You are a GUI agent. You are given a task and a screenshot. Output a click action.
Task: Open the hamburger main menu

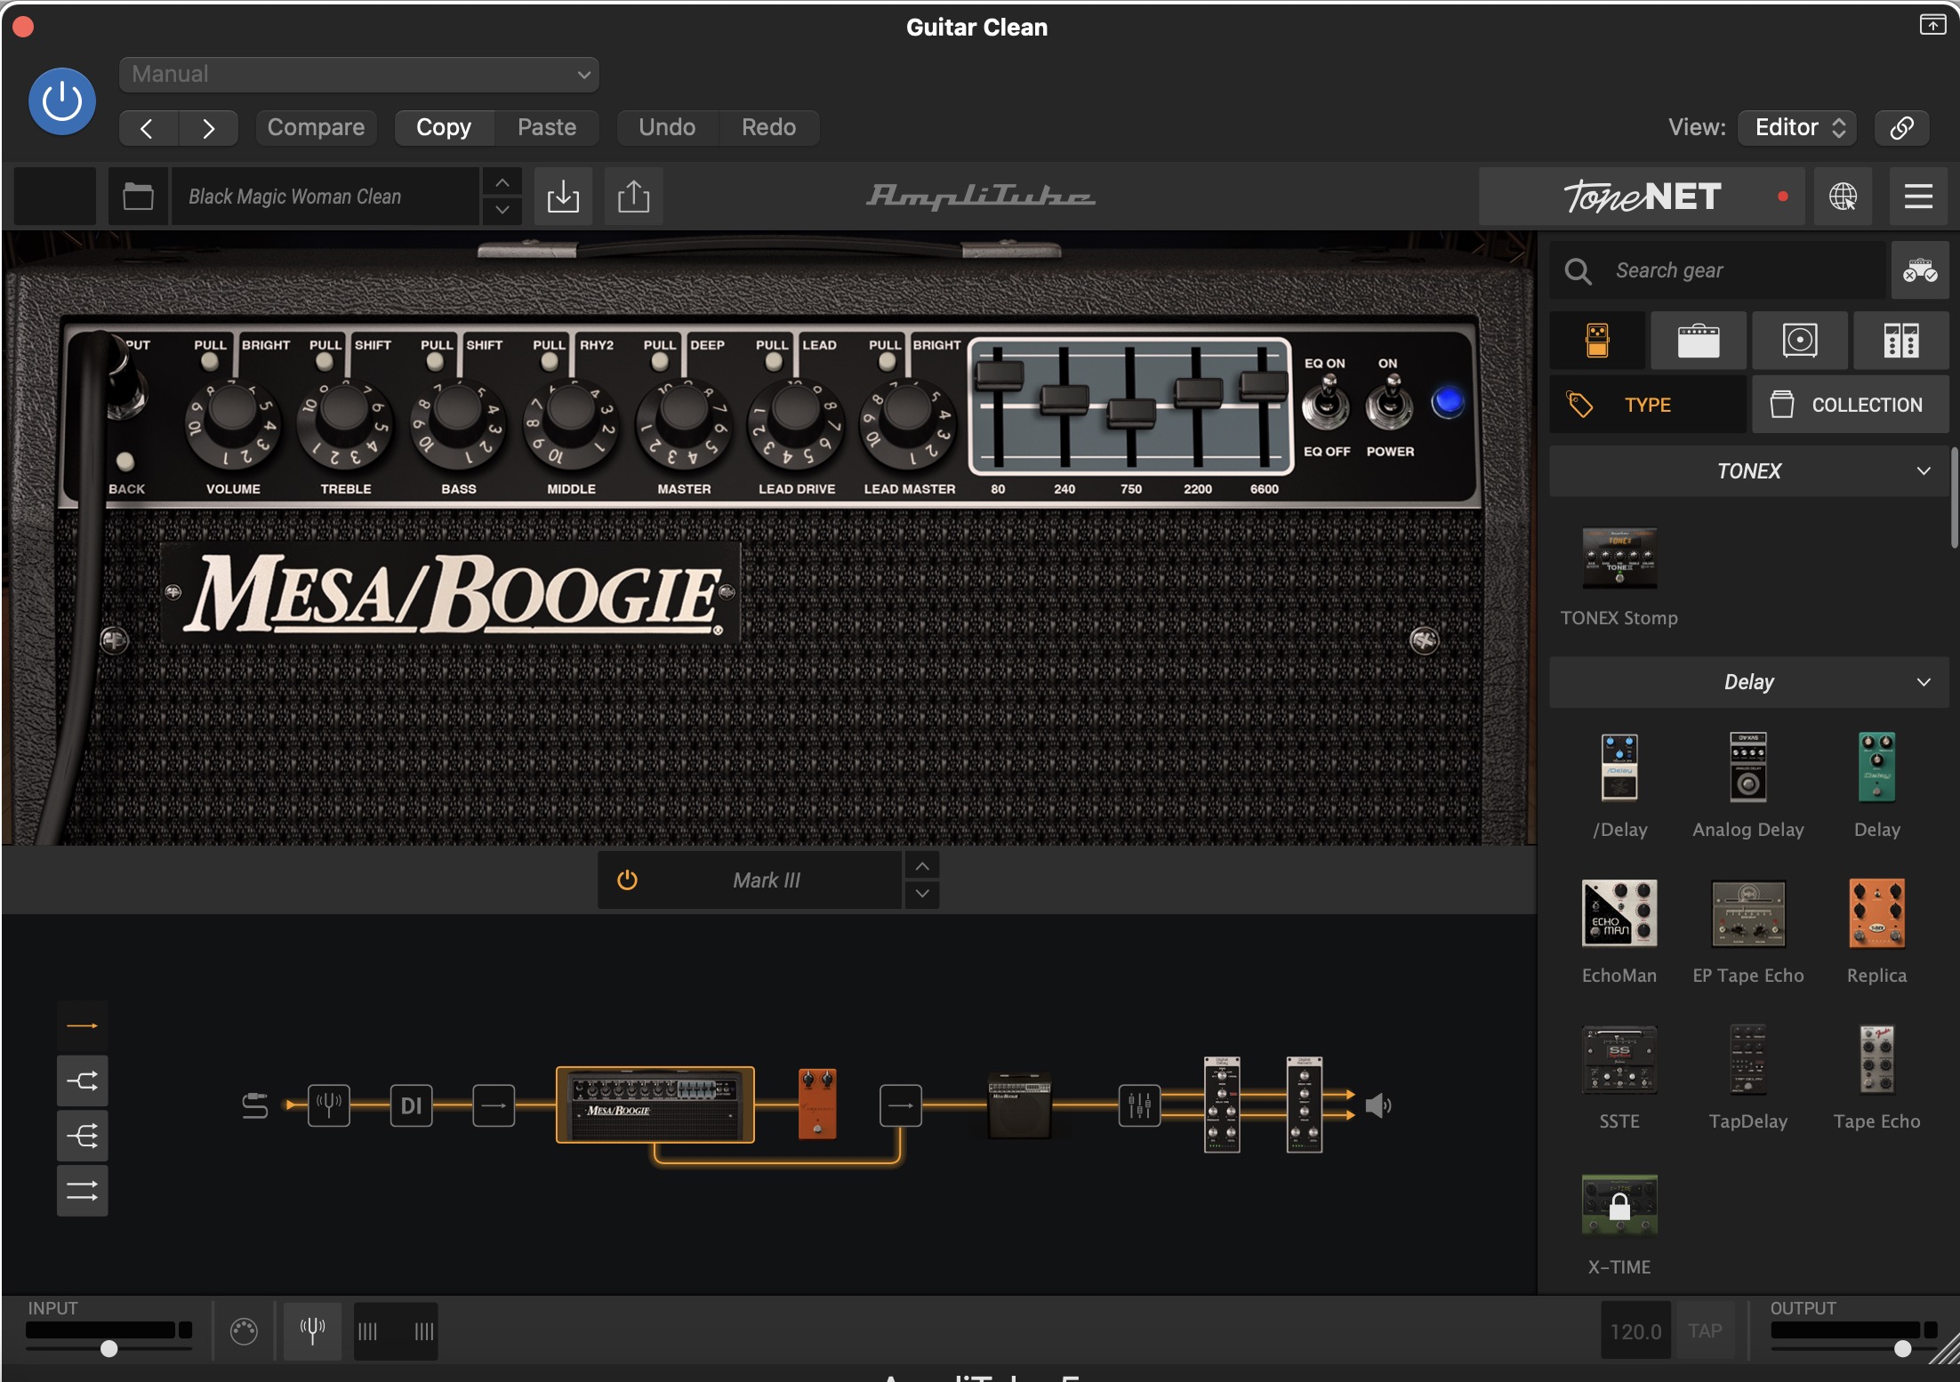tap(1918, 197)
